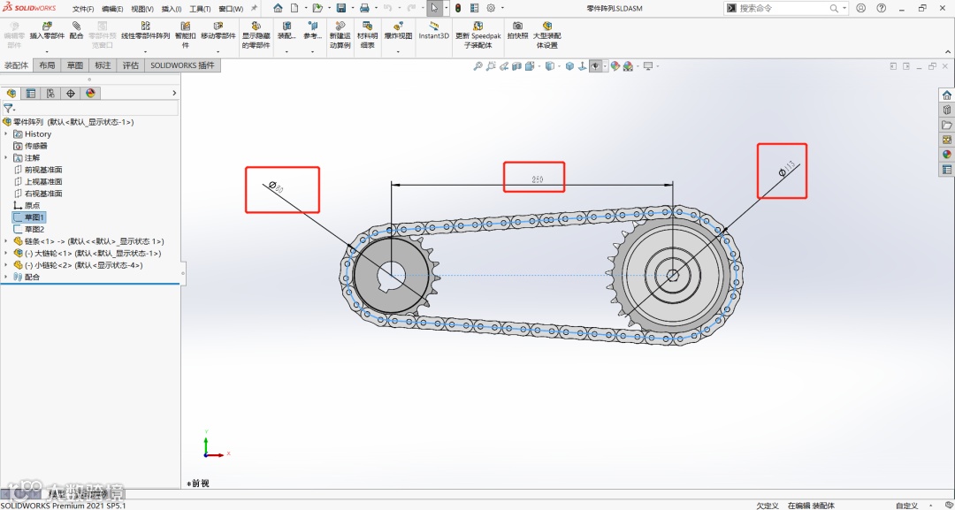Open the ConfigurationManager tab icon
The image size is (955, 510).
click(50, 93)
